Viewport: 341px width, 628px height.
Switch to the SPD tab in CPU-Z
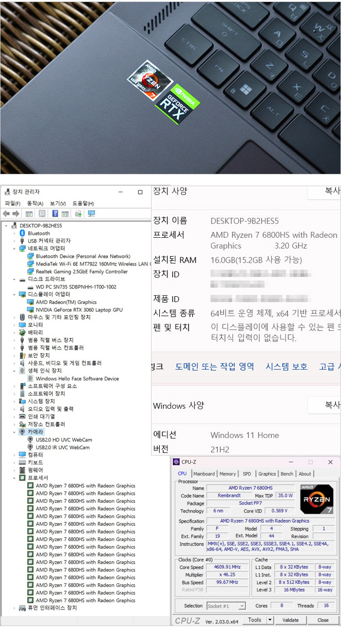[247, 474]
